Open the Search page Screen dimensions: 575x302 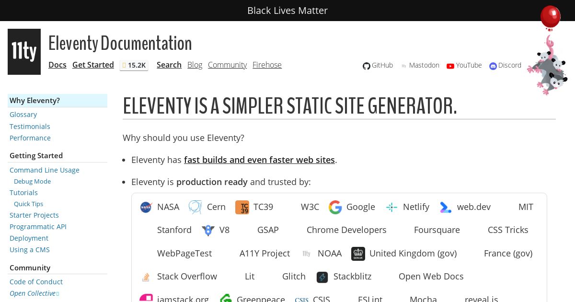click(169, 65)
